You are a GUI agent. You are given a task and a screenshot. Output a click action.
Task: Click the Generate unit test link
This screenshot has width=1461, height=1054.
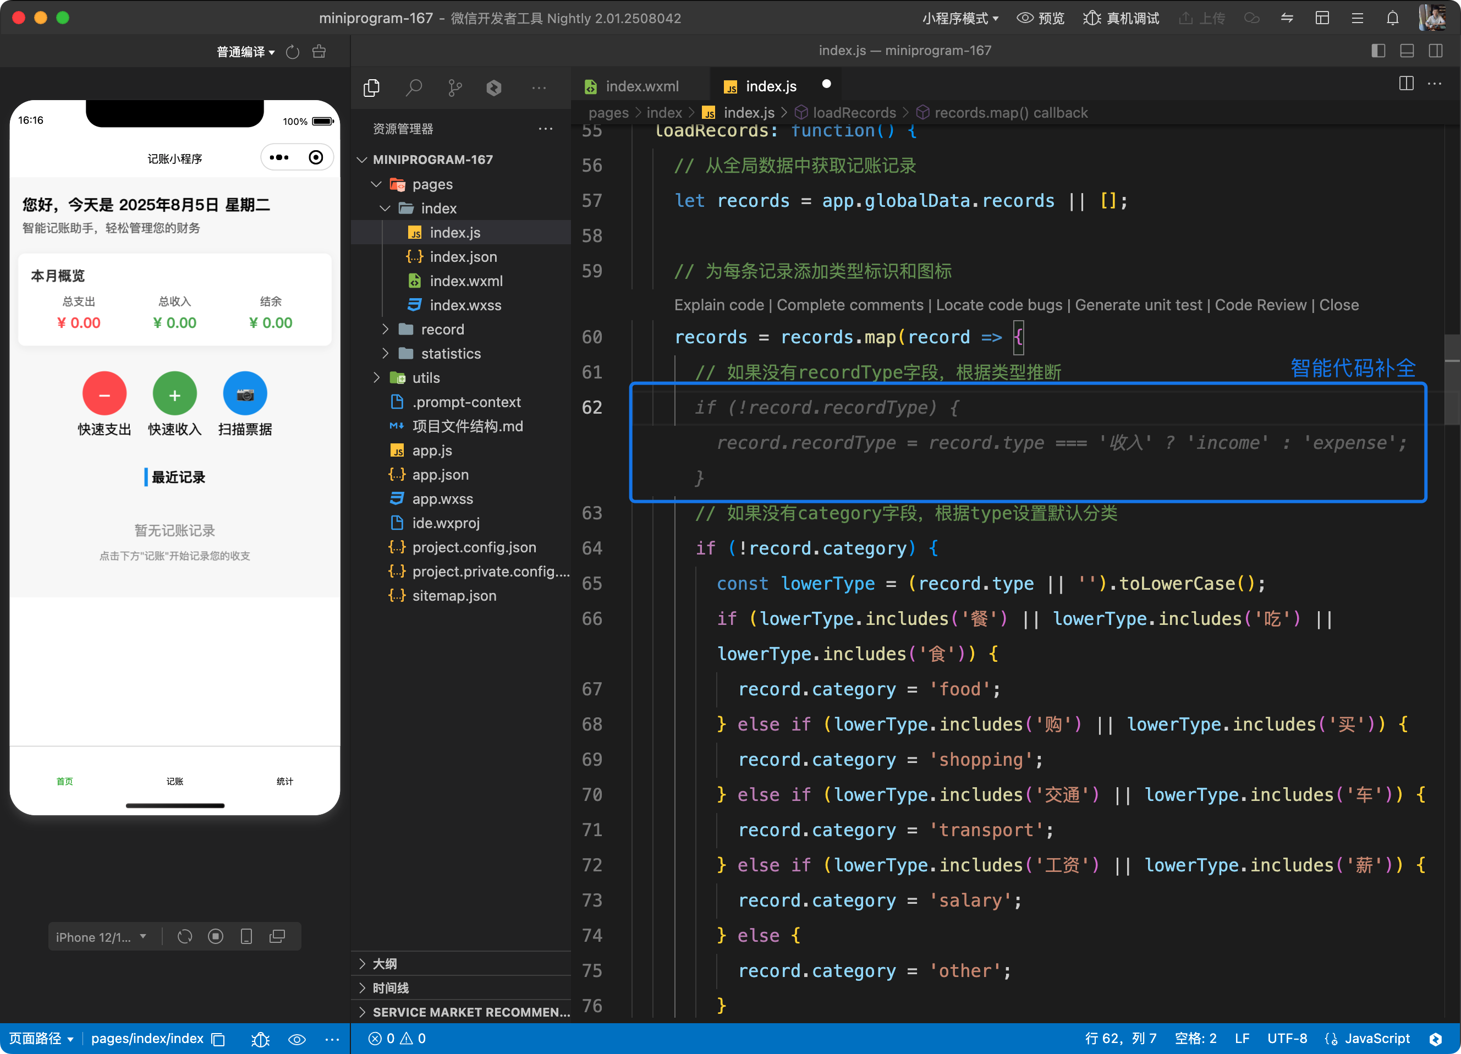click(1138, 305)
